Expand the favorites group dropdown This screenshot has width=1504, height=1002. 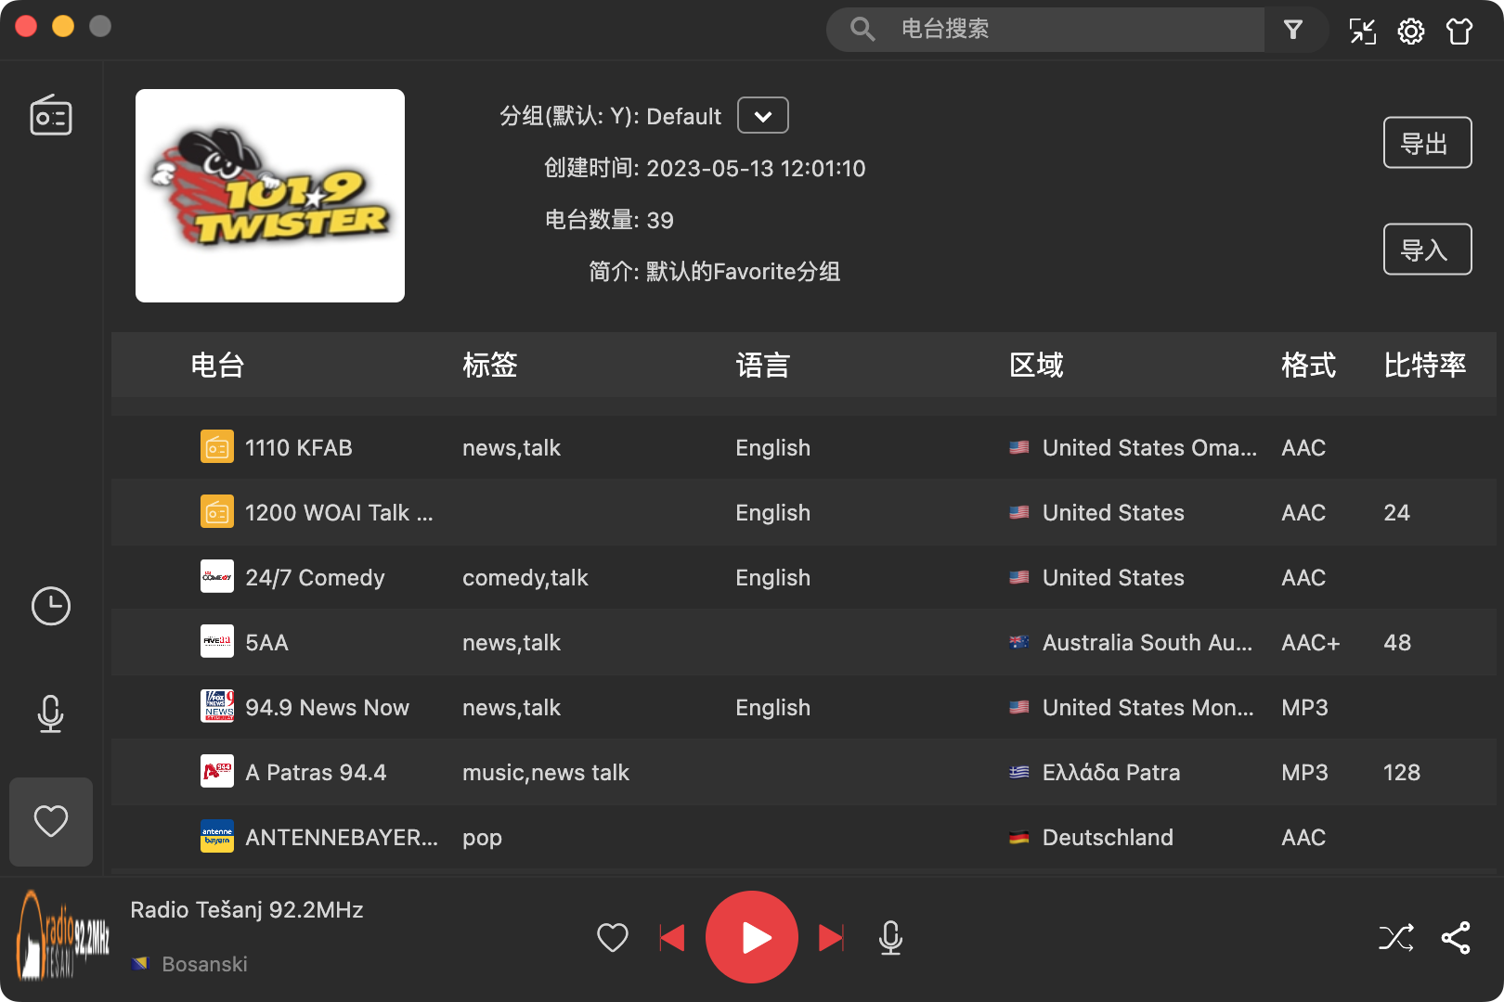pos(763,116)
